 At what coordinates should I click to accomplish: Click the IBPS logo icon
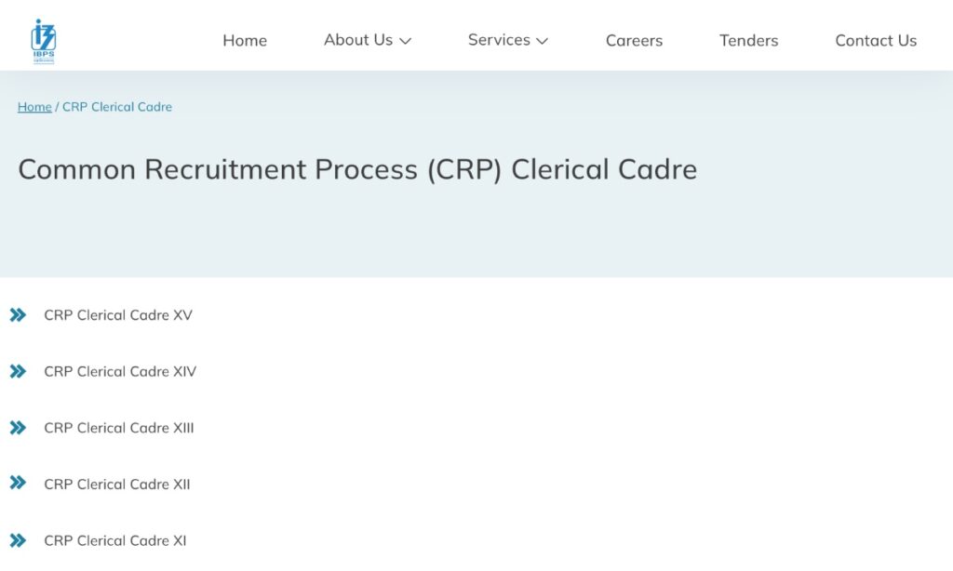43,41
